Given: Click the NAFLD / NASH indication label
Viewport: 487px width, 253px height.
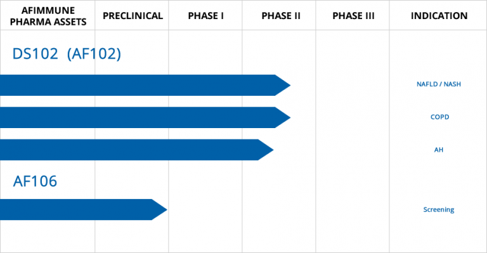Looking at the screenshot, I should (x=439, y=84).
